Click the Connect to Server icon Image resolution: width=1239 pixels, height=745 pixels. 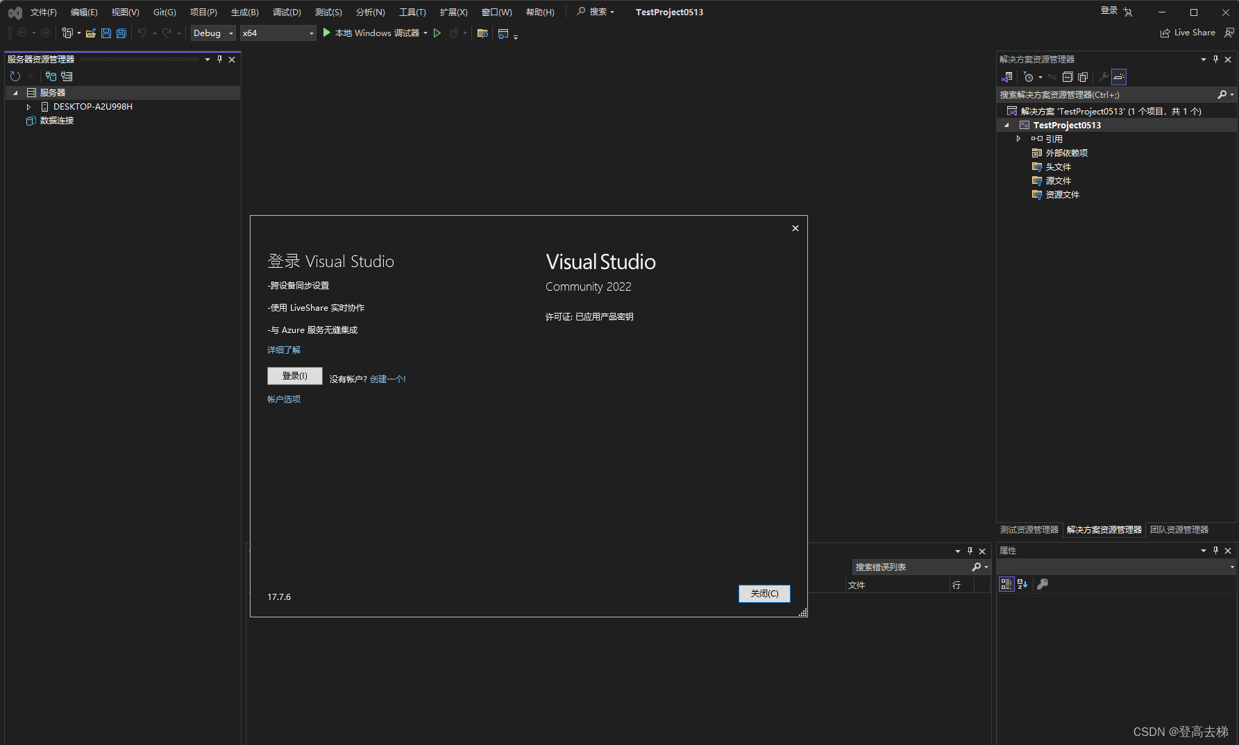pyautogui.click(x=67, y=76)
